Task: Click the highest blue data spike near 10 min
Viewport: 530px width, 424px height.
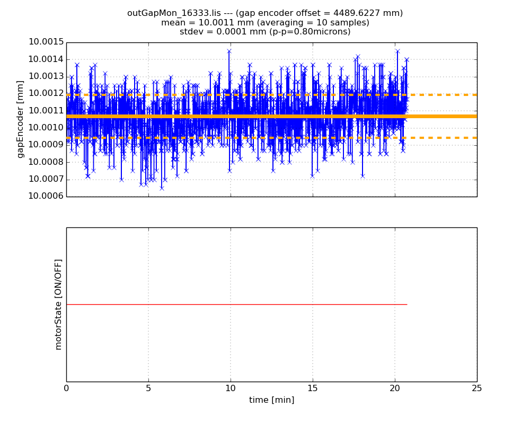Action: pos(229,51)
